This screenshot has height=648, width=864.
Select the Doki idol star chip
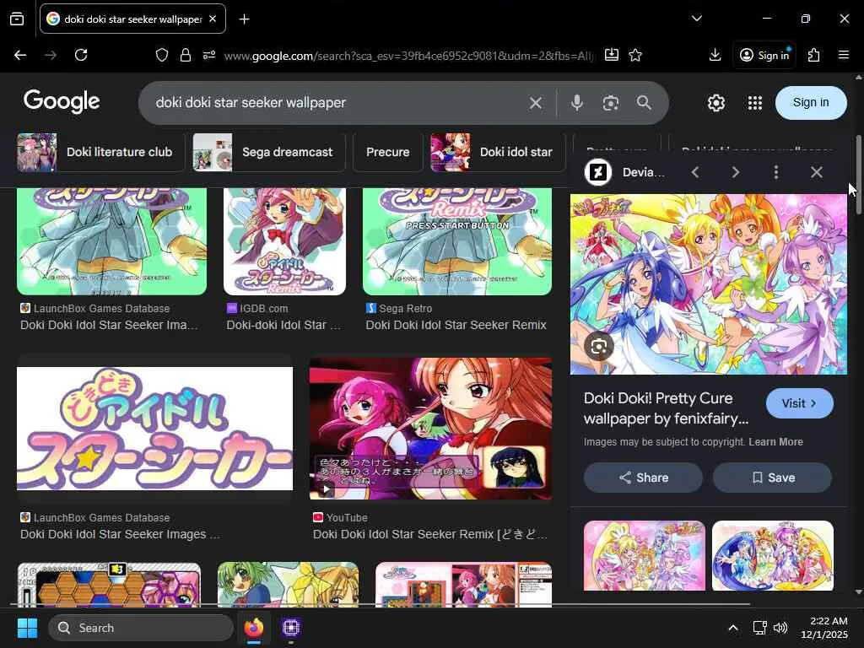pyautogui.click(x=498, y=152)
